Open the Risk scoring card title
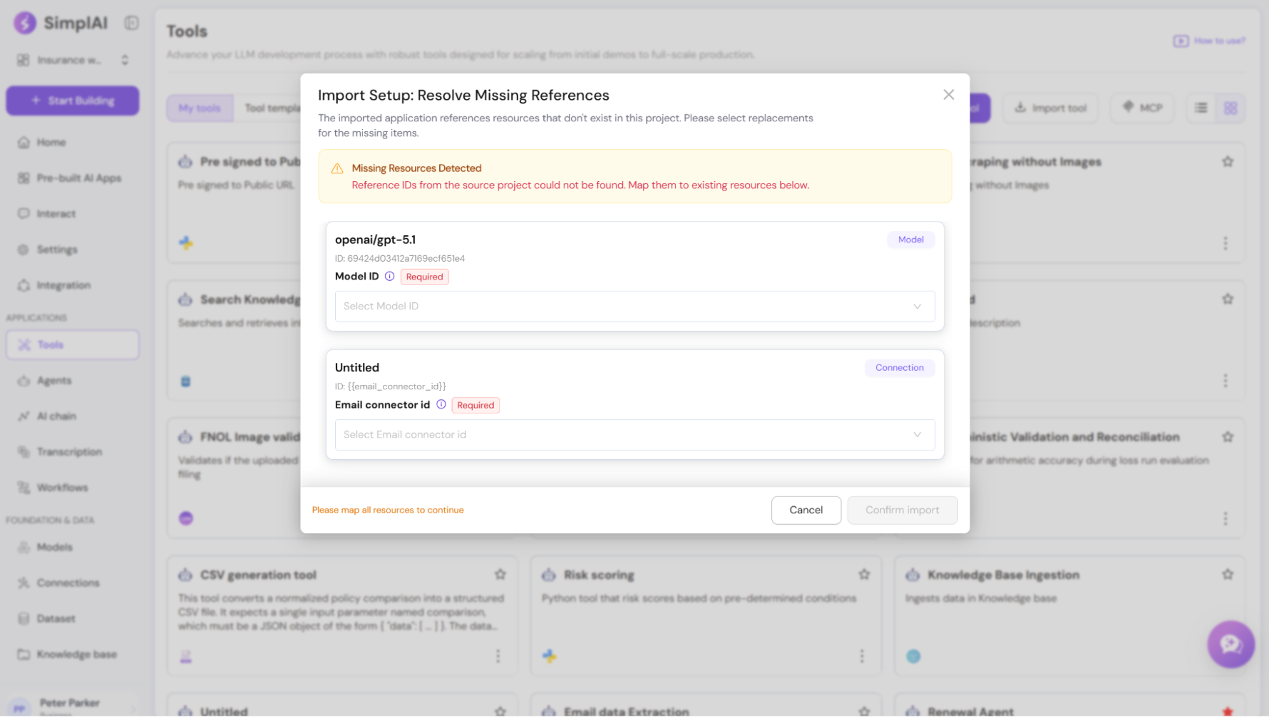Image resolution: width=1269 pixels, height=717 pixels. [599, 575]
